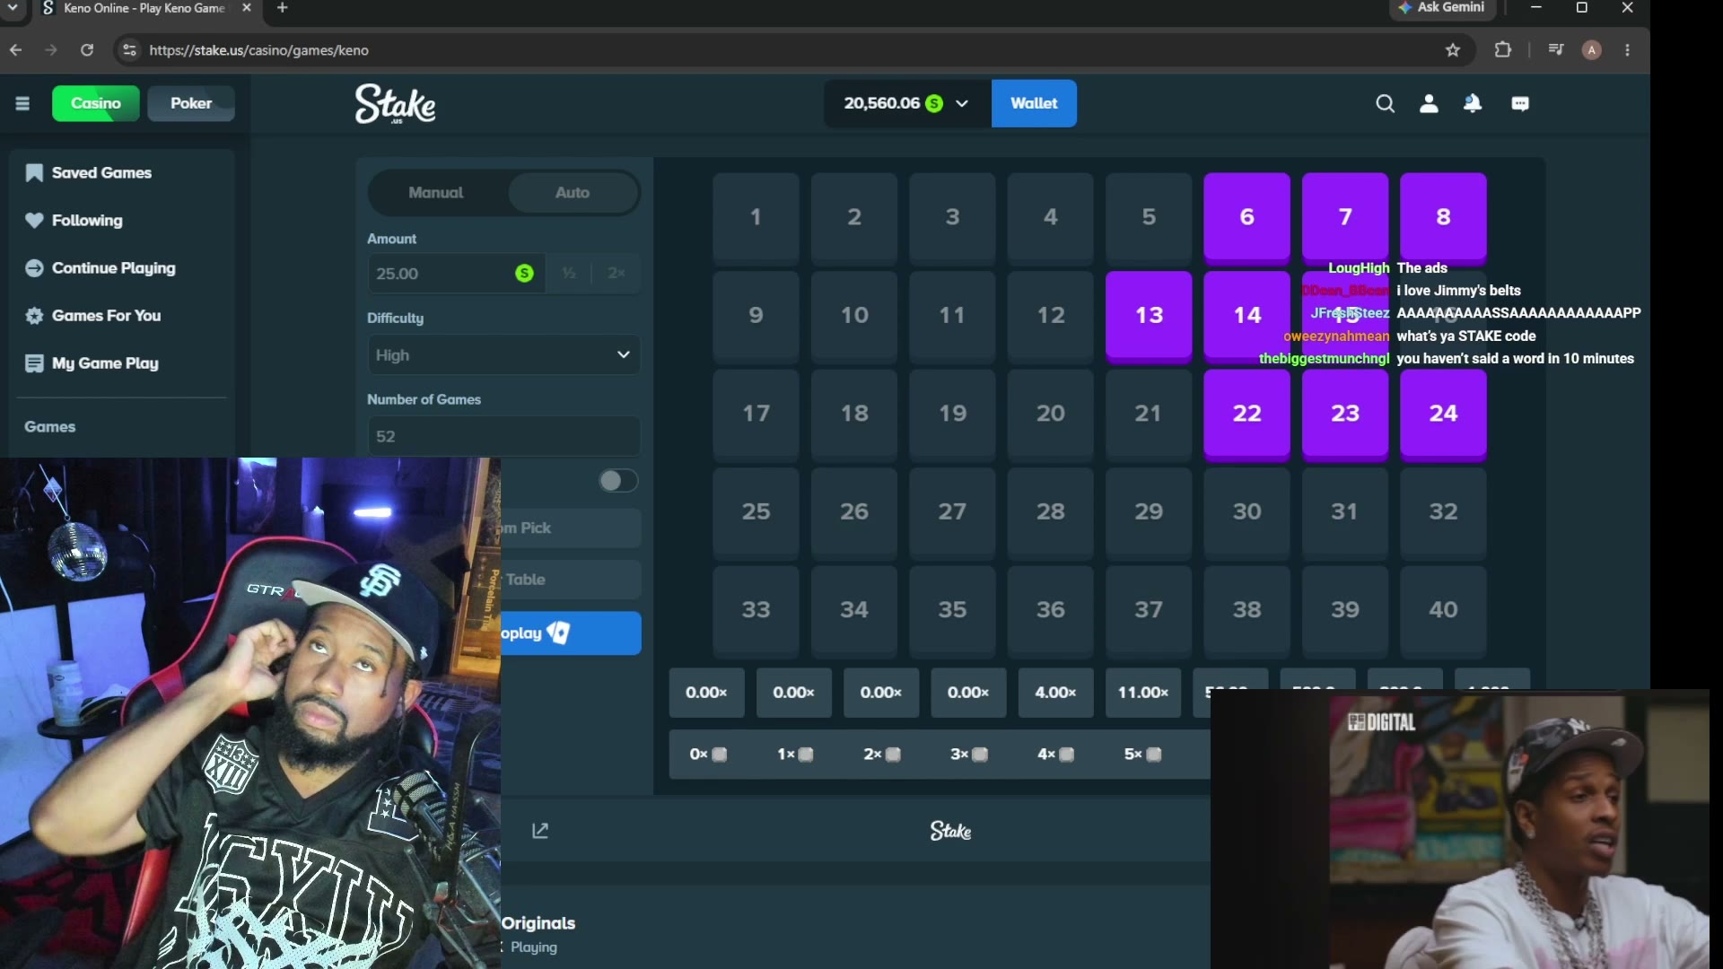View site information icon in address bar
The width and height of the screenshot is (1723, 969).
[x=129, y=50]
